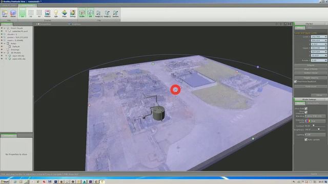The image size is (328, 184).
Task: Adjust the Brightness slider
Action: pyautogui.click(x=319, y=129)
